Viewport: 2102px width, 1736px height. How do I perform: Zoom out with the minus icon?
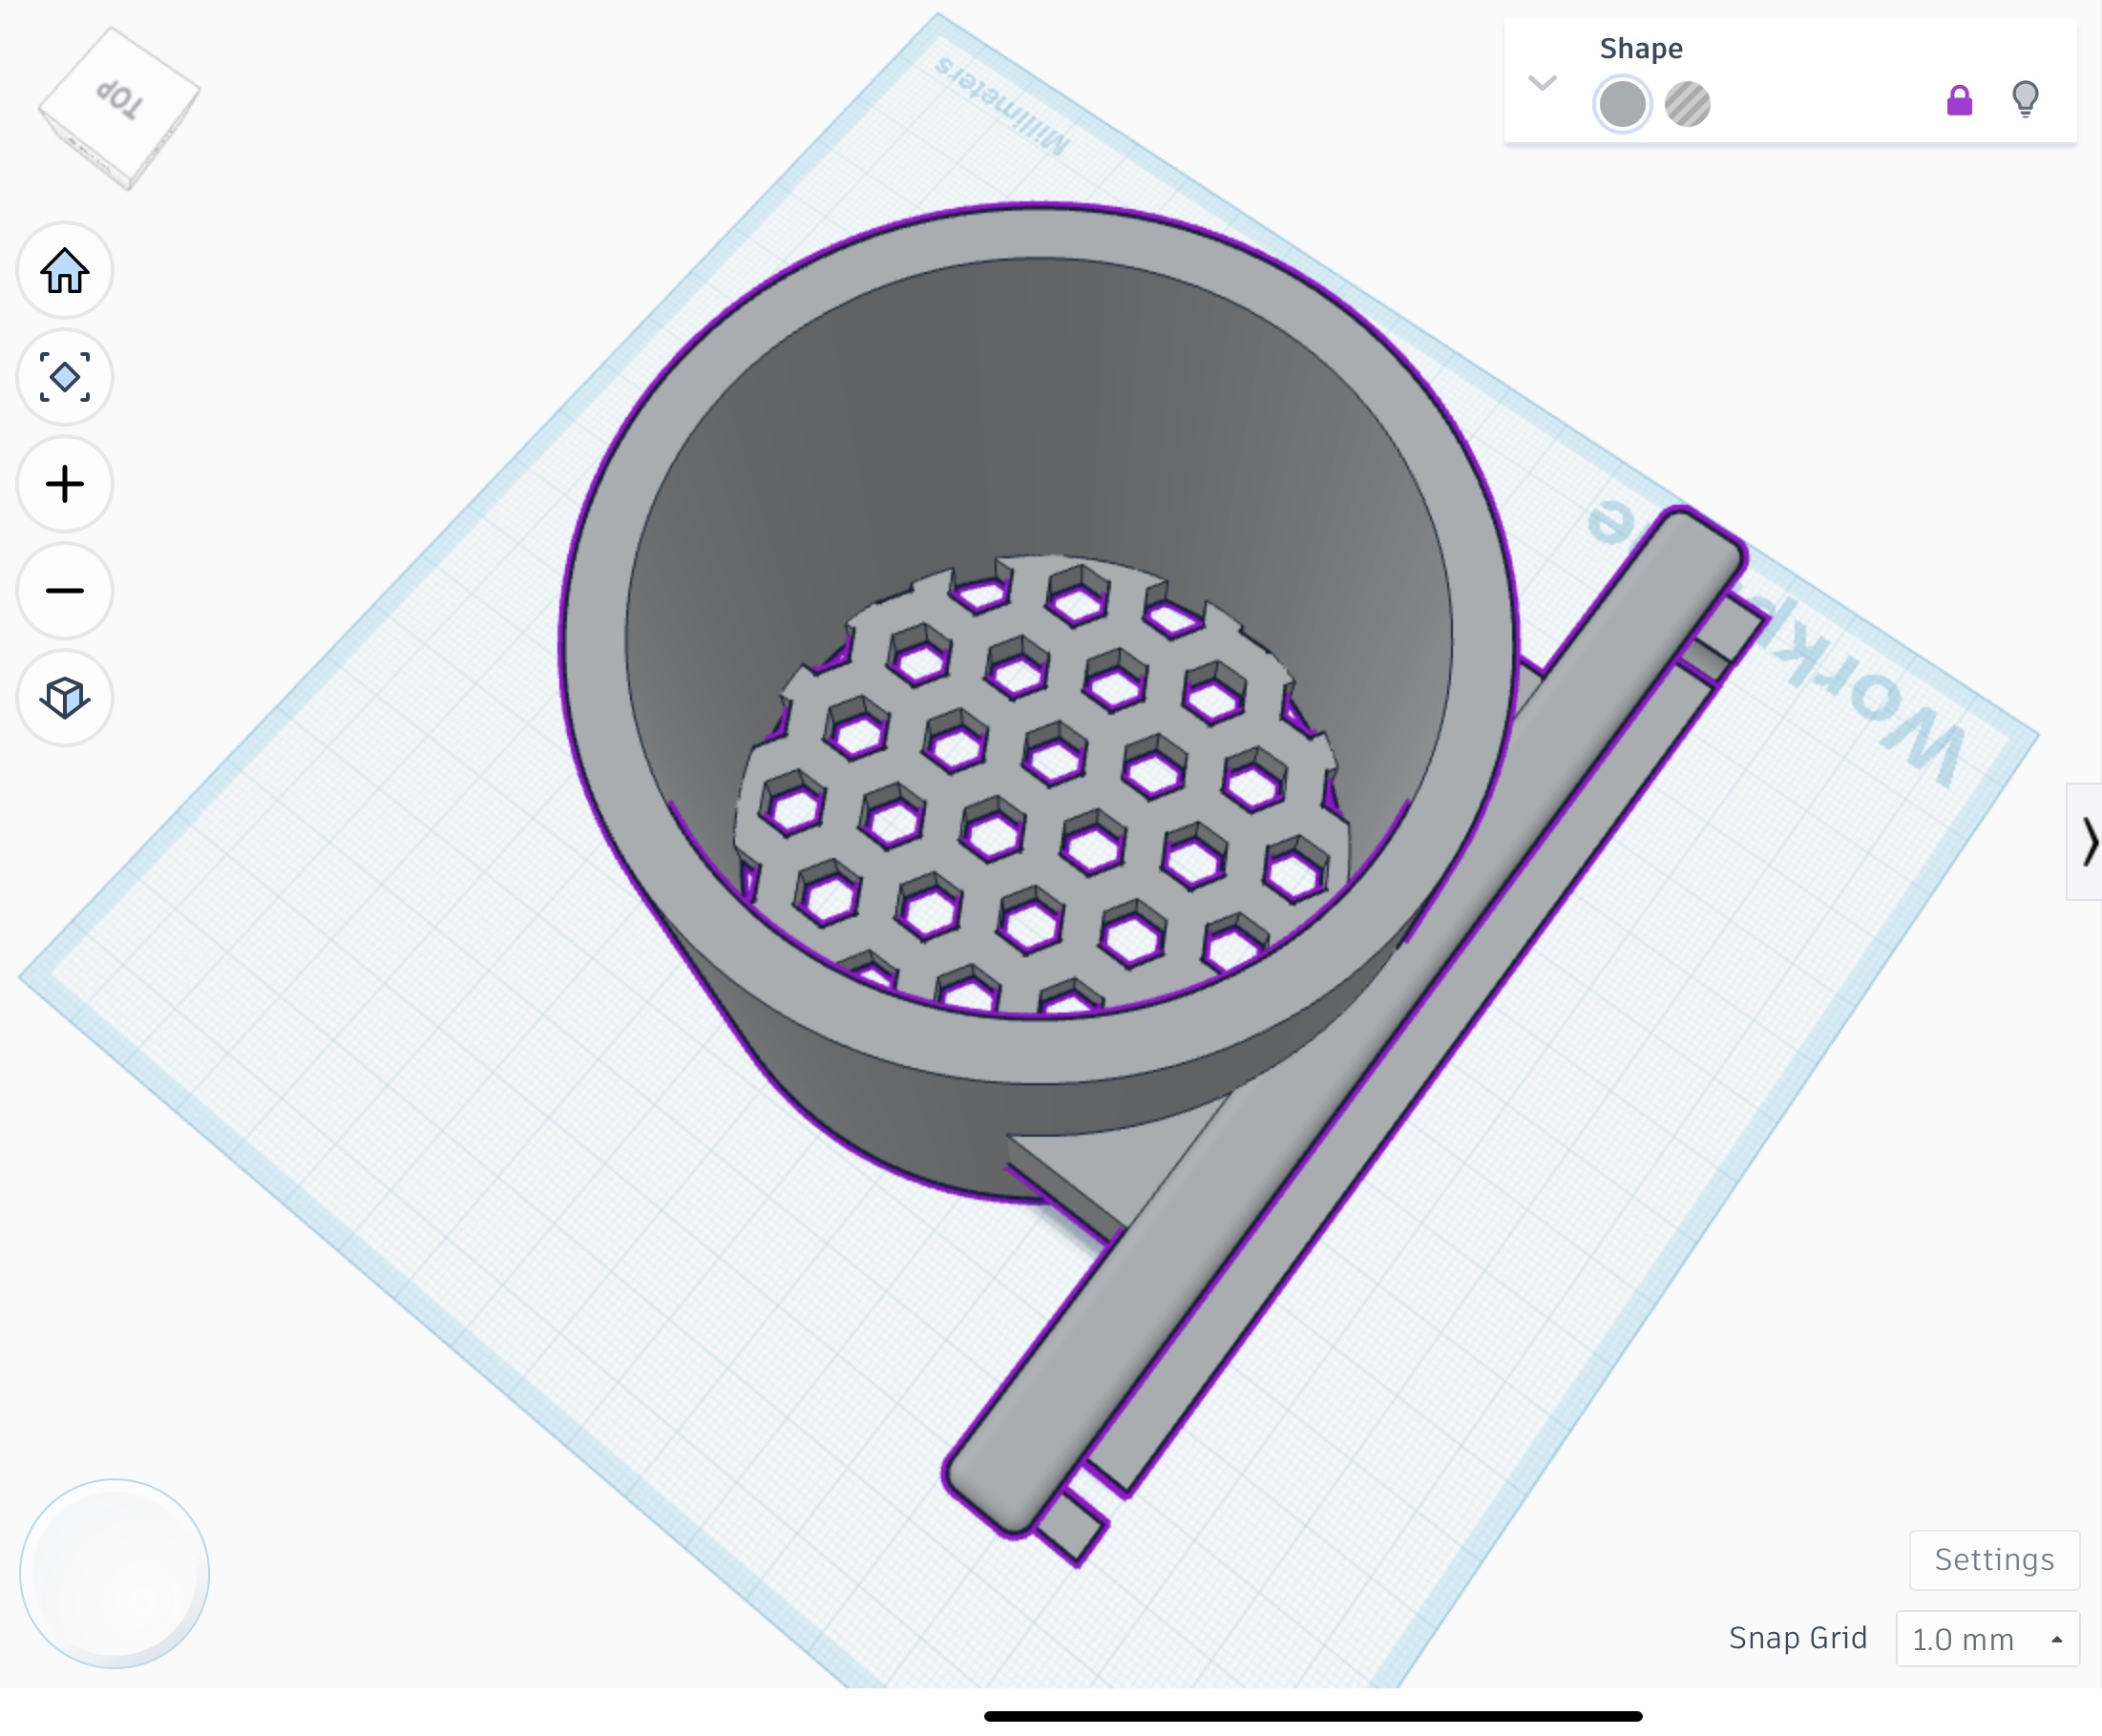click(x=65, y=590)
